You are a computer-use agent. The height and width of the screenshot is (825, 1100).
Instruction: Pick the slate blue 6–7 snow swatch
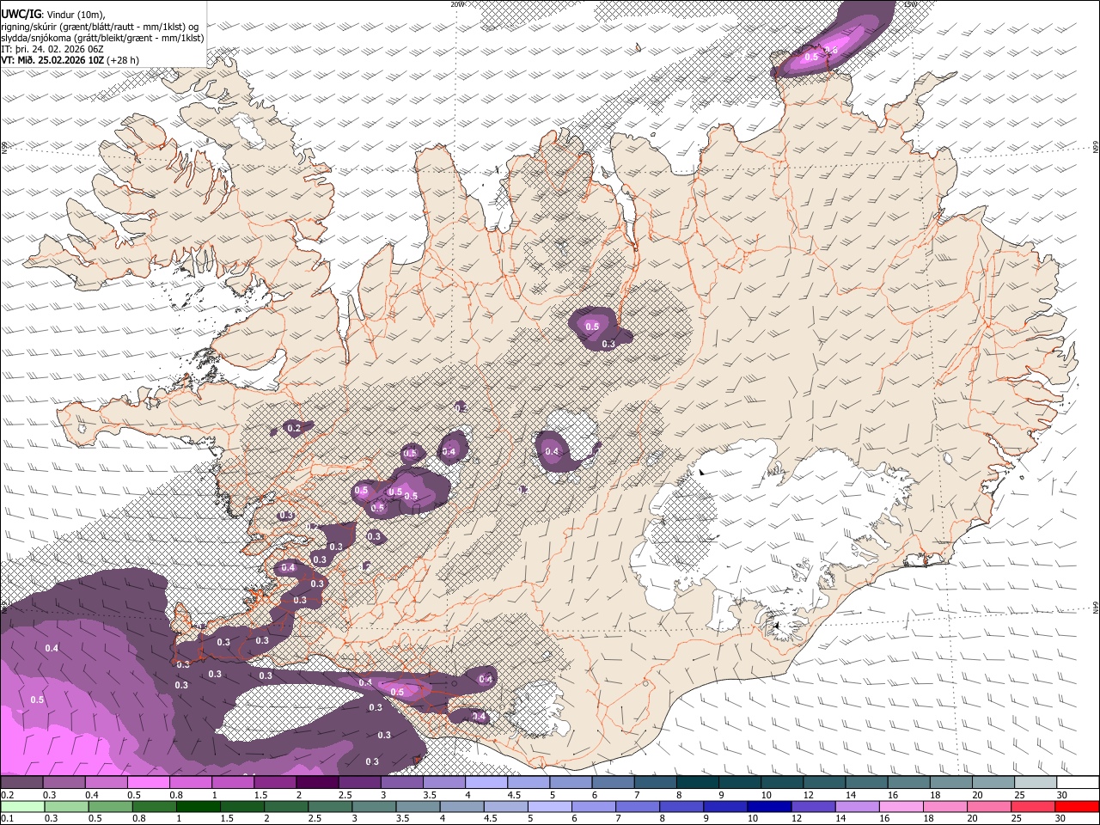pyautogui.click(x=613, y=782)
